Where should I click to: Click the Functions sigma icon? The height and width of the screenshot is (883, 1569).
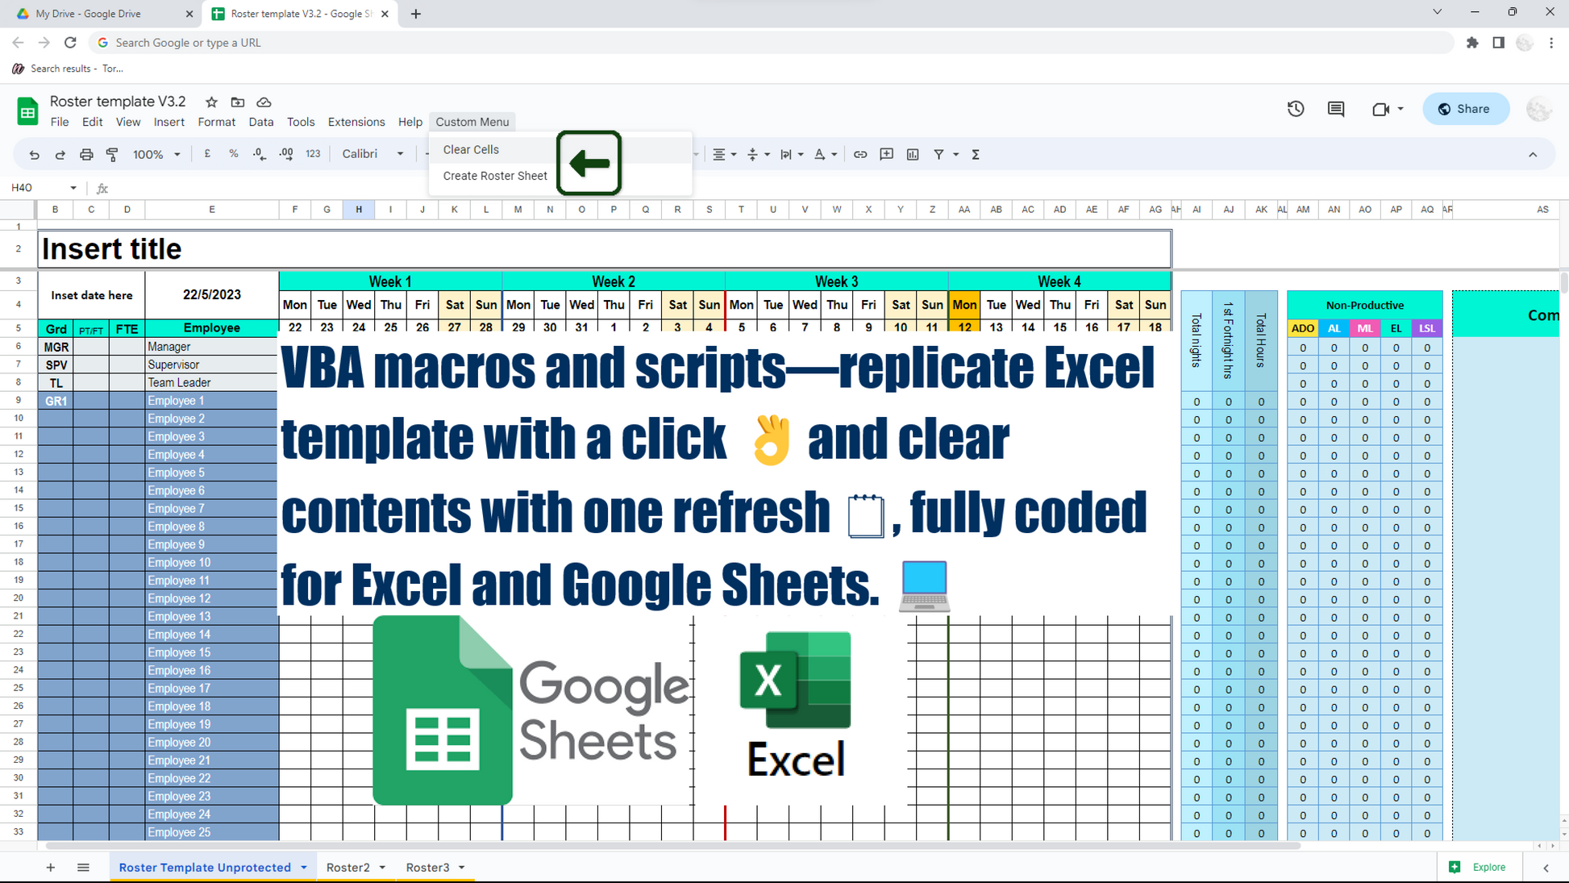pos(976,154)
